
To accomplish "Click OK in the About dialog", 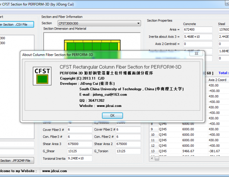I will click(x=112, y=115).
